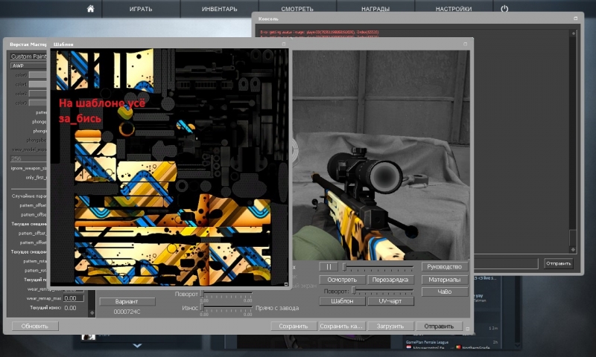Click the Вариант button

127,302
